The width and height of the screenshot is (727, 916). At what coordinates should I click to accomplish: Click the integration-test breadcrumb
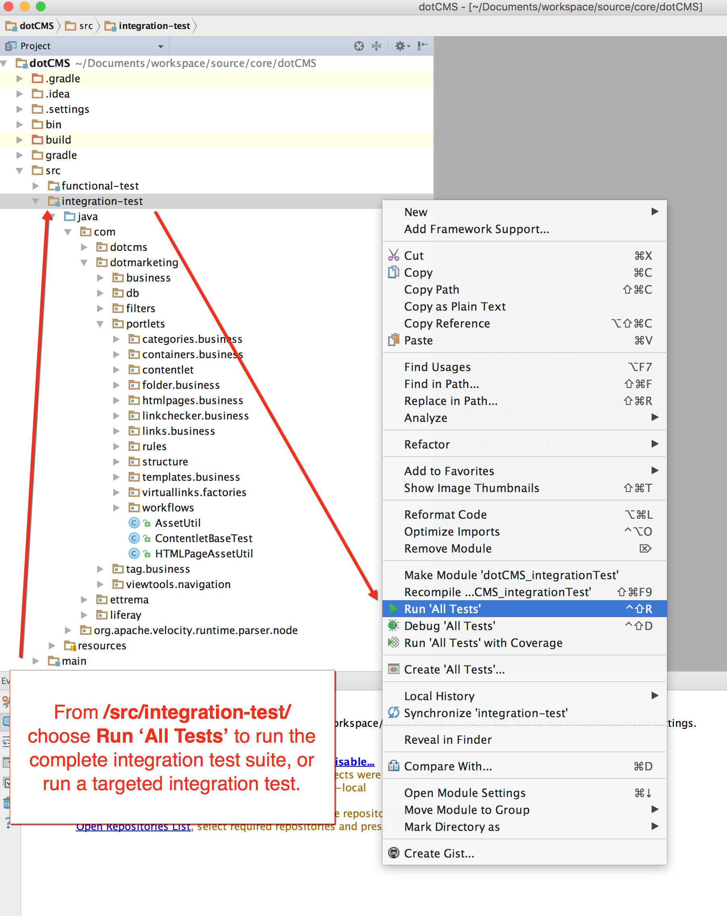[147, 26]
